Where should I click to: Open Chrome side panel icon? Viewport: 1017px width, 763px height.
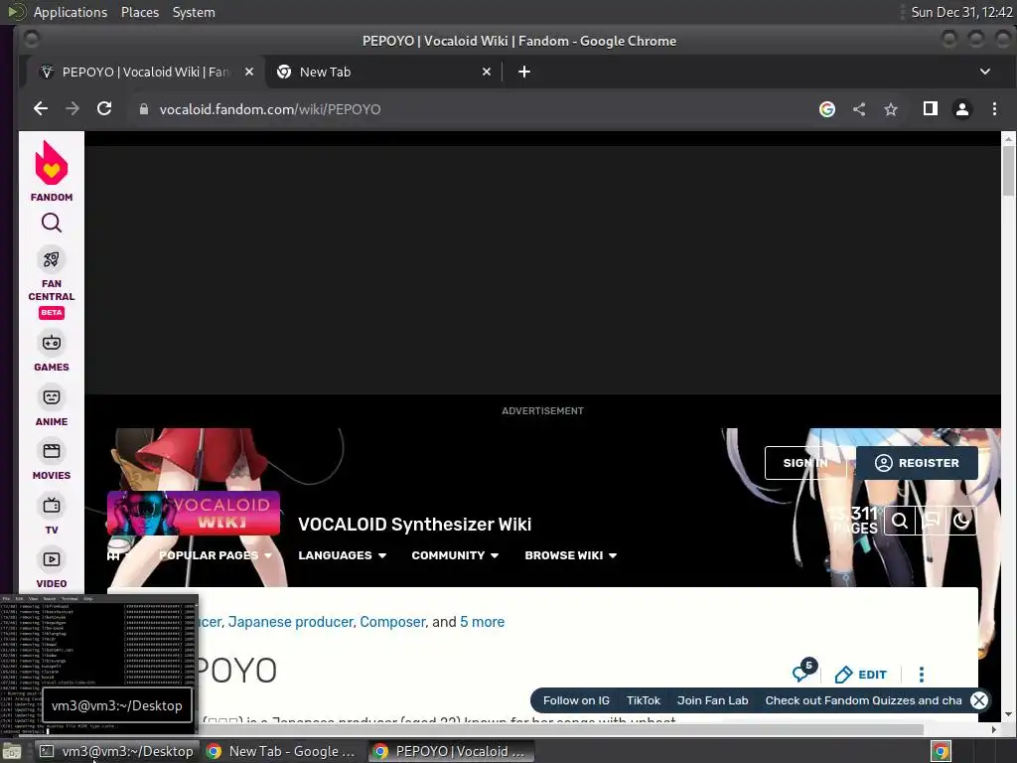[930, 109]
